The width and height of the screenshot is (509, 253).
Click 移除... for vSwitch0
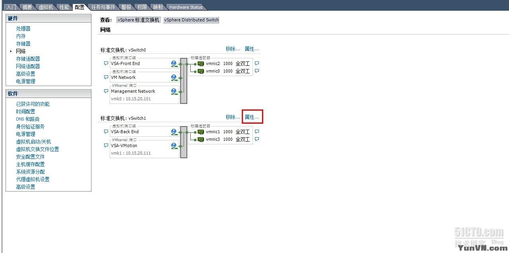tap(233, 49)
